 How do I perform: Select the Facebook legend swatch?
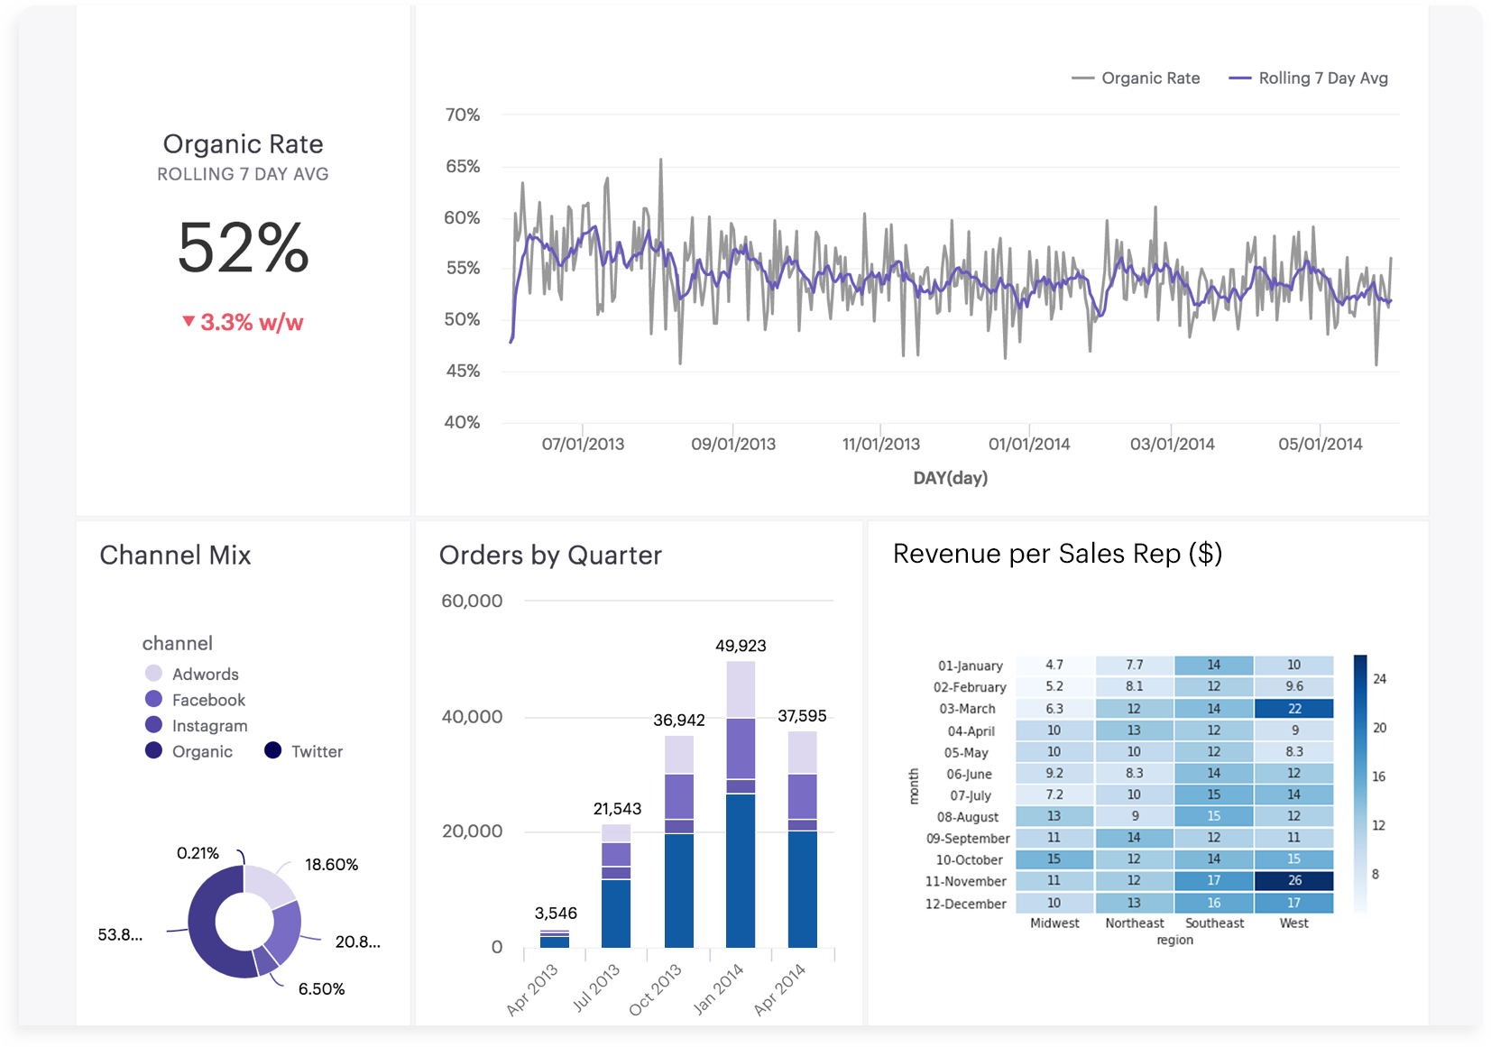click(x=153, y=700)
